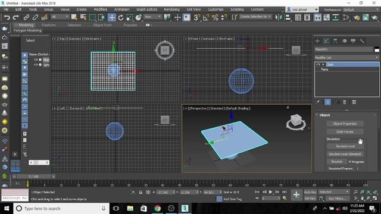The image size is (381, 214).
Task: Switch to the Object Paint ribbon tab
Action: pos(102,25)
